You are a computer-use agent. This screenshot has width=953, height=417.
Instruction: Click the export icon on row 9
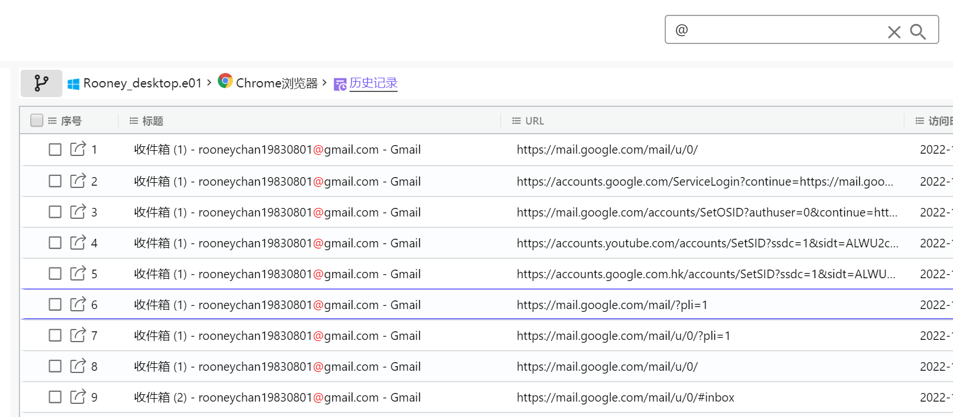[78, 396]
